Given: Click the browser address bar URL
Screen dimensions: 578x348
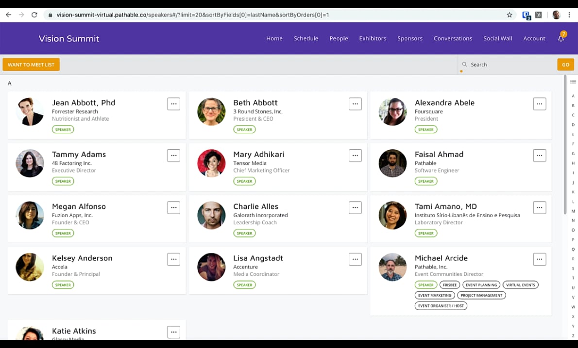Looking at the screenshot, I should 193,15.
